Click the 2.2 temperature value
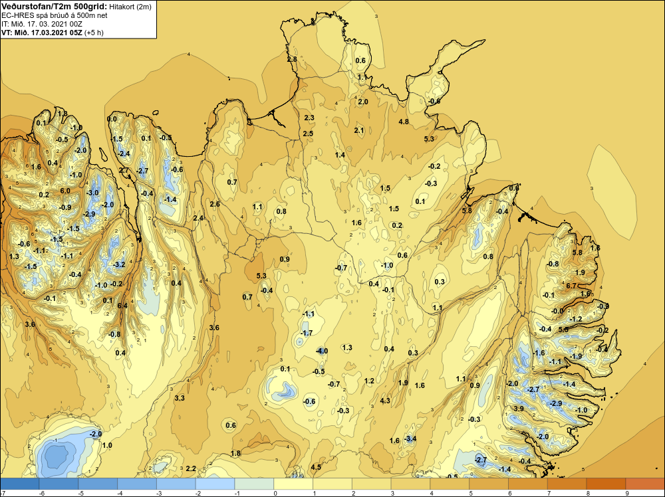The height and width of the screenshot is (497, 665). [x=191, y=468]
